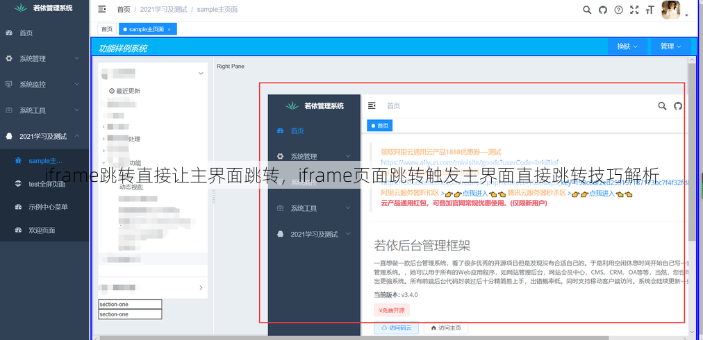This screenshot has height=340, width=703.
Task: Click the inner iframe search magnifier
Action: tap(662, 106)
